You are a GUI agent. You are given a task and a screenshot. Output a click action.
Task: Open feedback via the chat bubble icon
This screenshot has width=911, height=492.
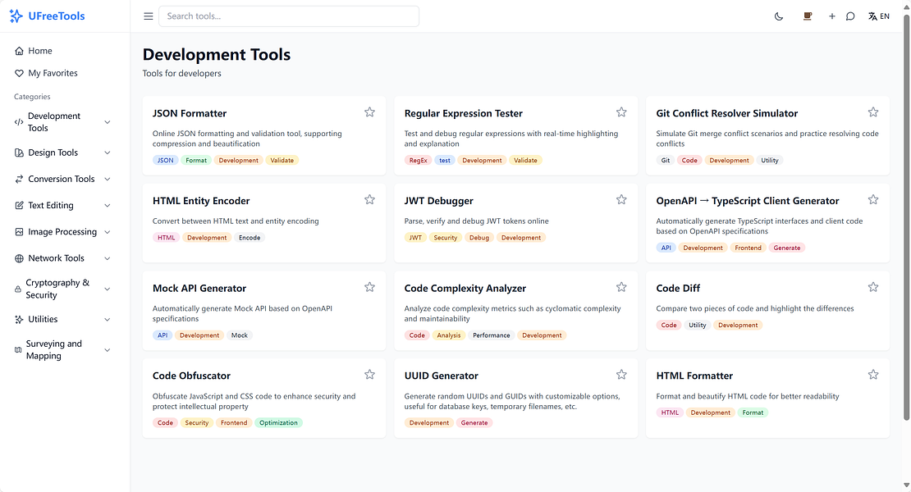tap(849, 16)
